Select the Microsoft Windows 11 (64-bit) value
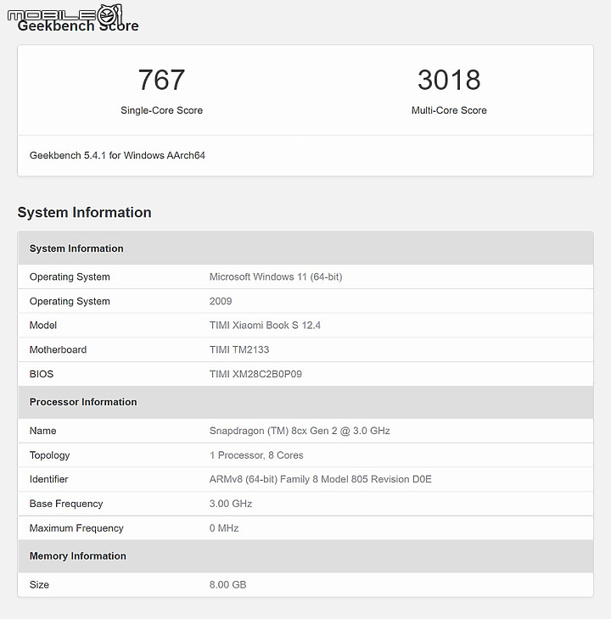 pos(276,276)
